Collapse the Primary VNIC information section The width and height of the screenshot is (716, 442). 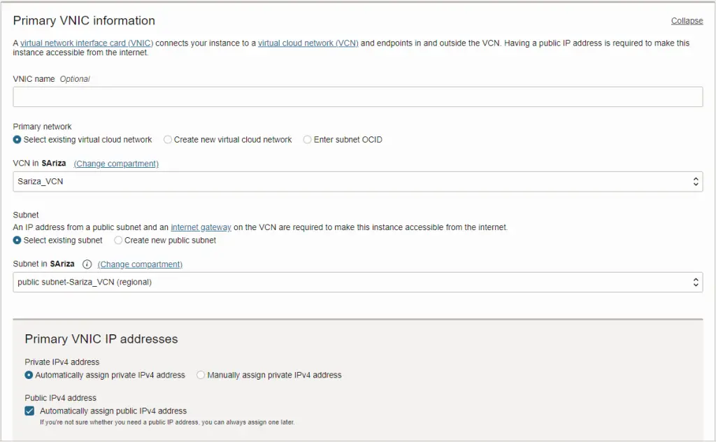(686, 21)
